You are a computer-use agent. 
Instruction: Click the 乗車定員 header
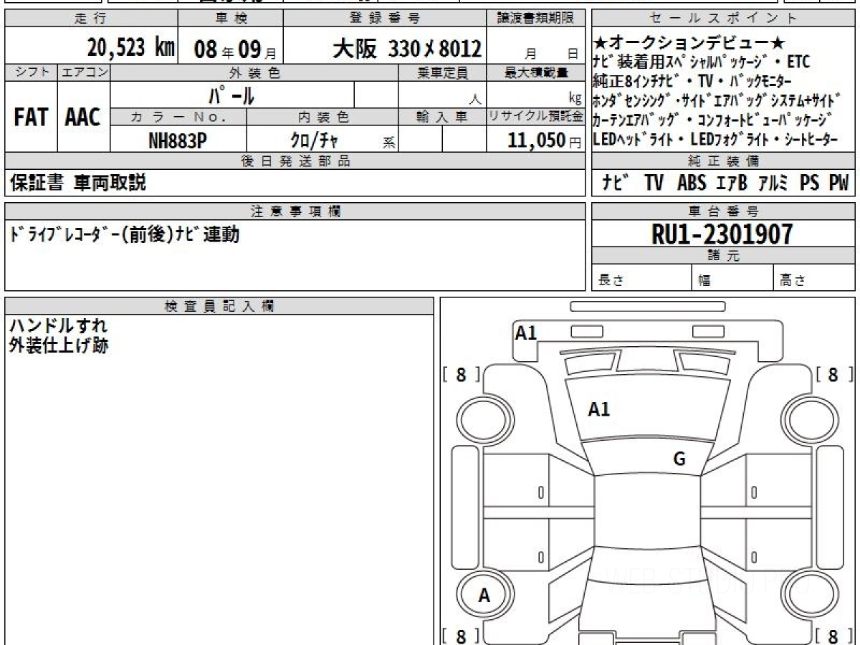click(x=442, y=72)
